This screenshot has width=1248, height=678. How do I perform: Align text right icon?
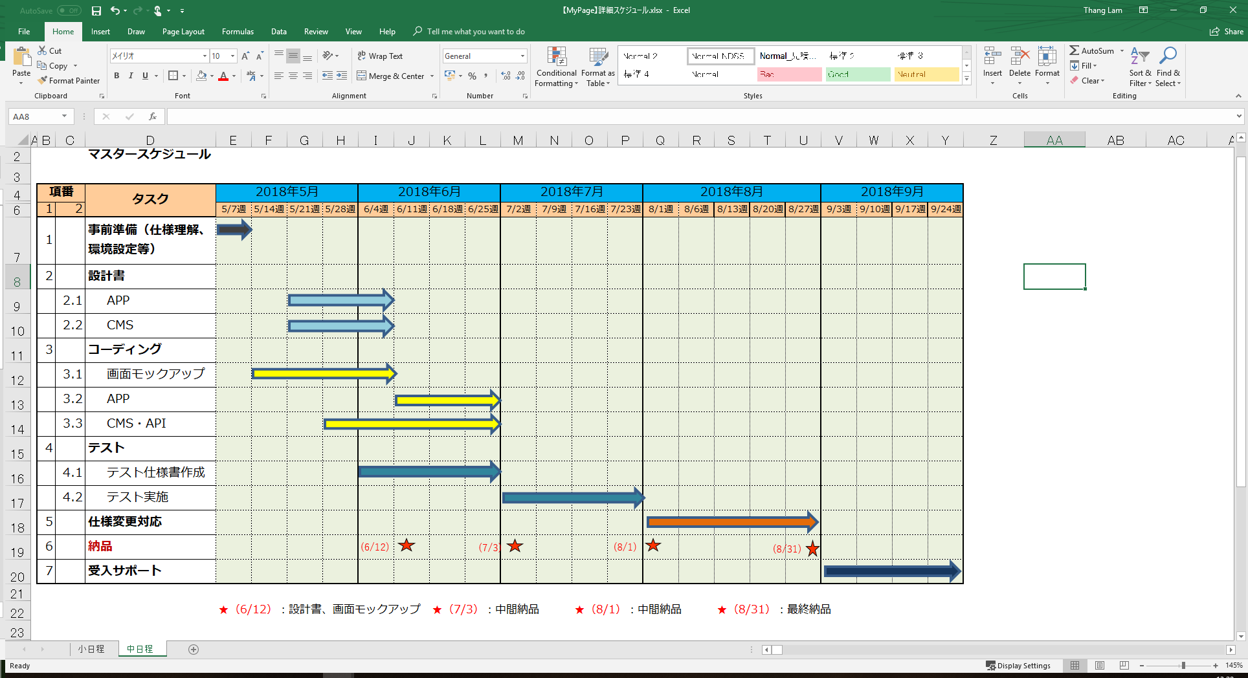tap(307, 76)
